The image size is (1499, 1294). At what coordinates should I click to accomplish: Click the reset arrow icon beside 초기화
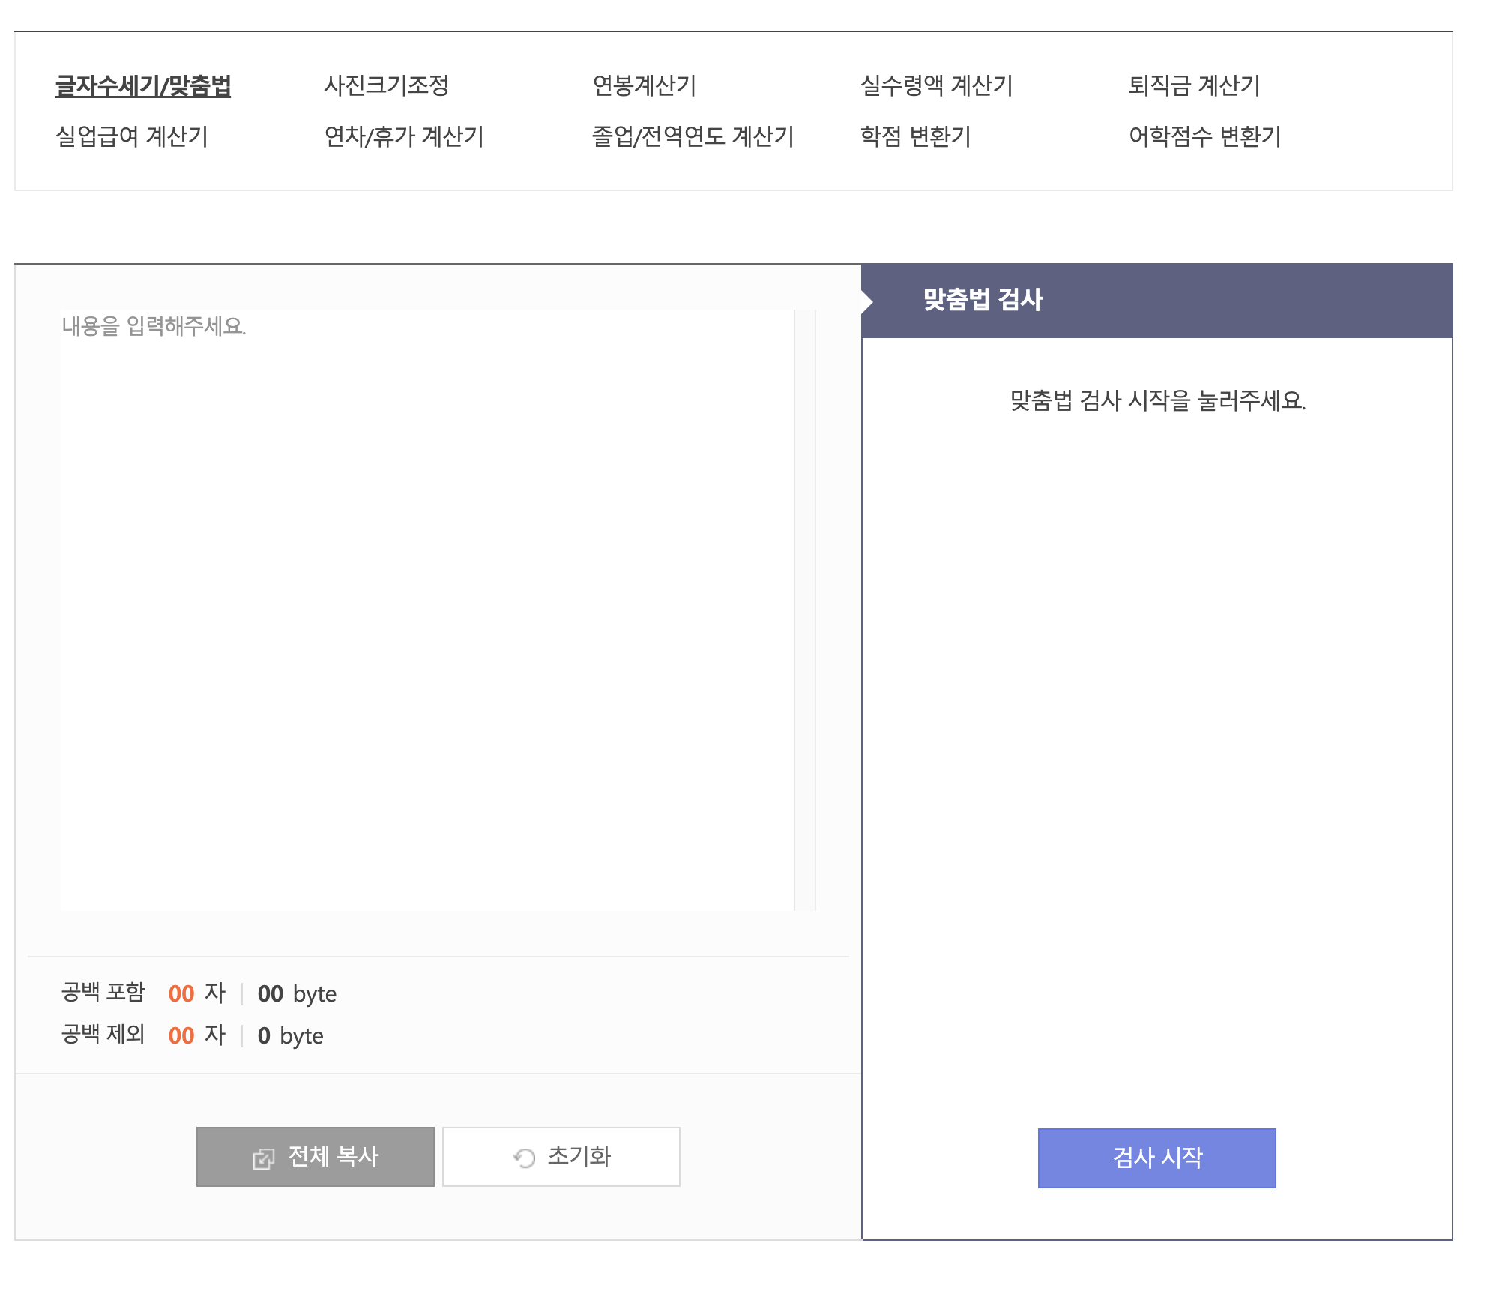pos(524,1158)
